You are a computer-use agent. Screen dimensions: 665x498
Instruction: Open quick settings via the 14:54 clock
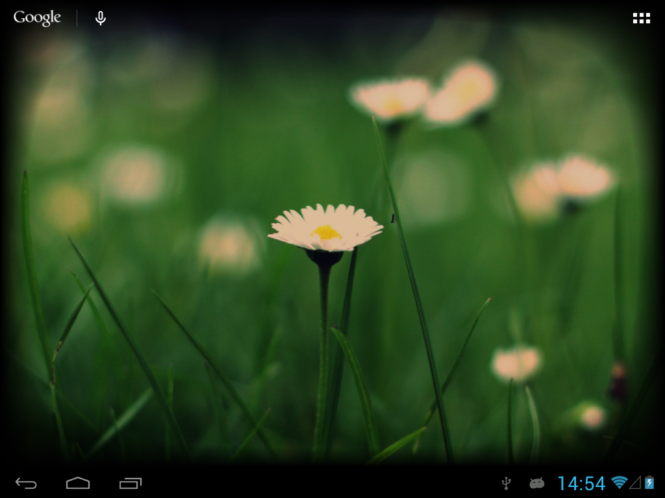581,483
